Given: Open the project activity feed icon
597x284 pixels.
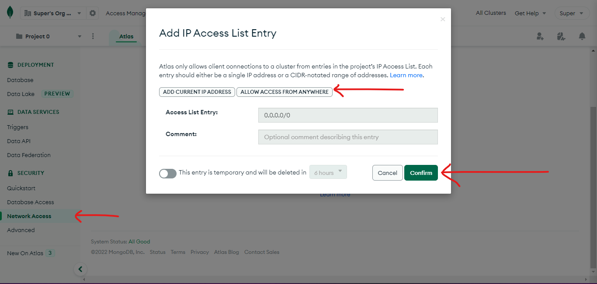Looking at the screenshot, I should coord(561,36).
